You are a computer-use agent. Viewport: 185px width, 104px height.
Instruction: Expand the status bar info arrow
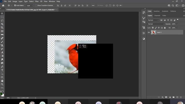[35, 98]
